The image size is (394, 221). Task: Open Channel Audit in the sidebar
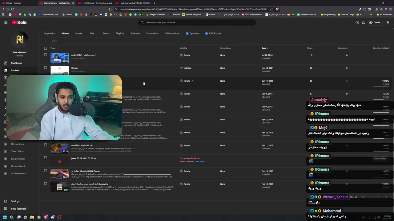click(18, 166)
